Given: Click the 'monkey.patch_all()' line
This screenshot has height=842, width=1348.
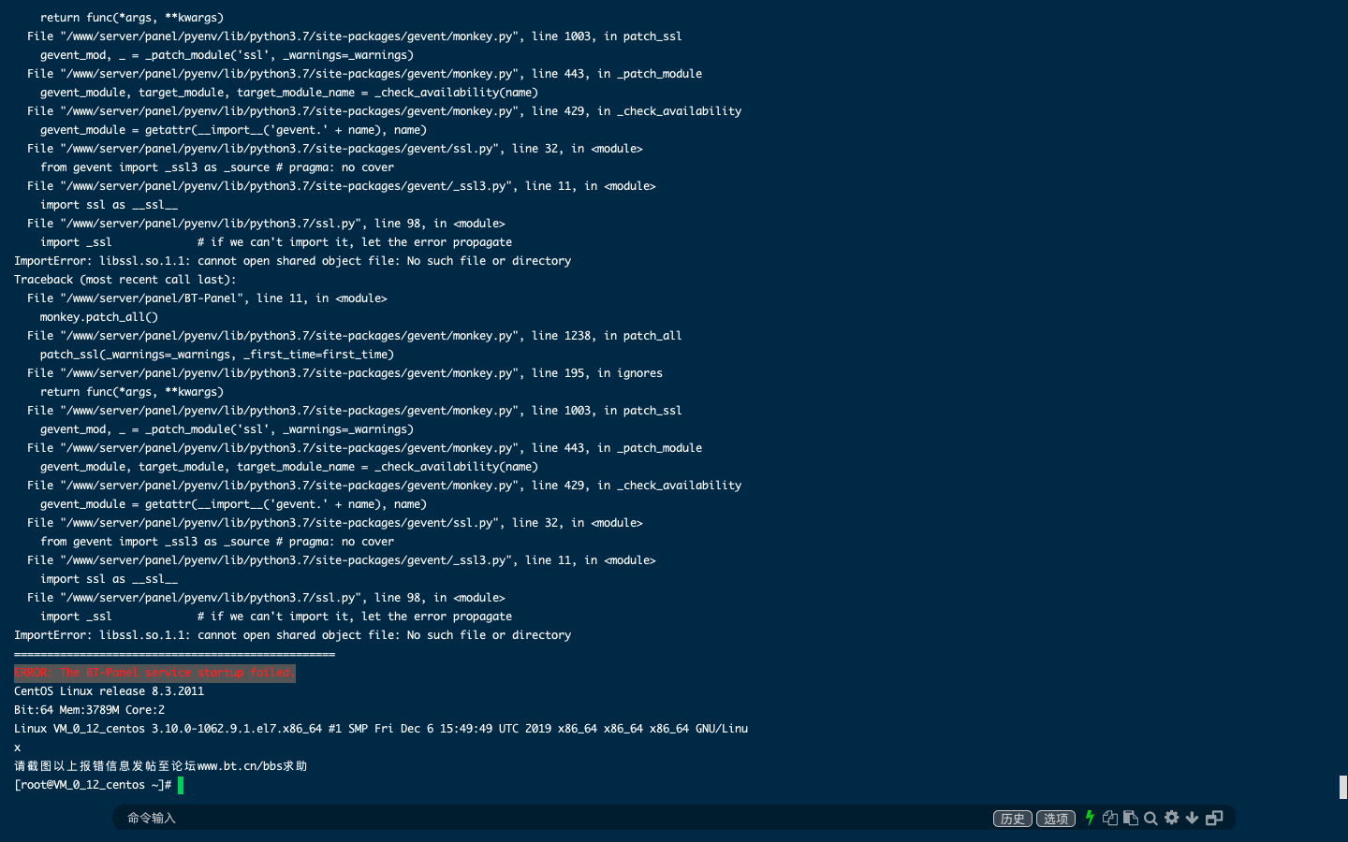Looking at the screenshot, I should [x=99, y=317].
